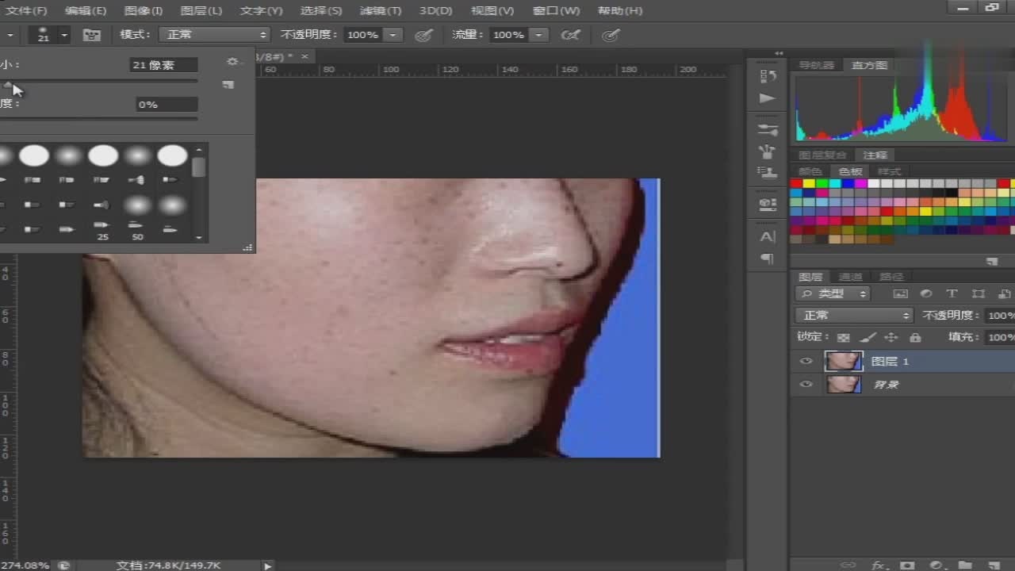Create a new layer group
Viewport: 1015px width, 571px height.
(x=964, y=565)
